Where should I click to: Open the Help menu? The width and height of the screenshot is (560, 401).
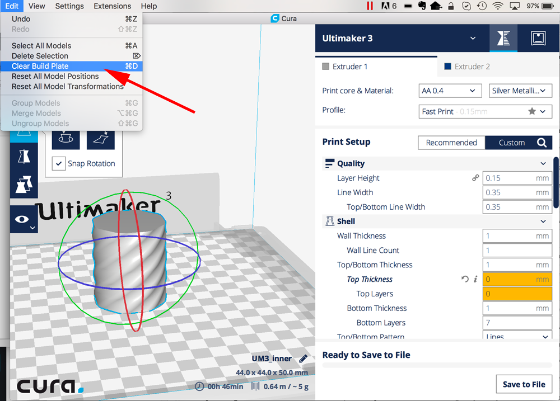pos(148,6)
